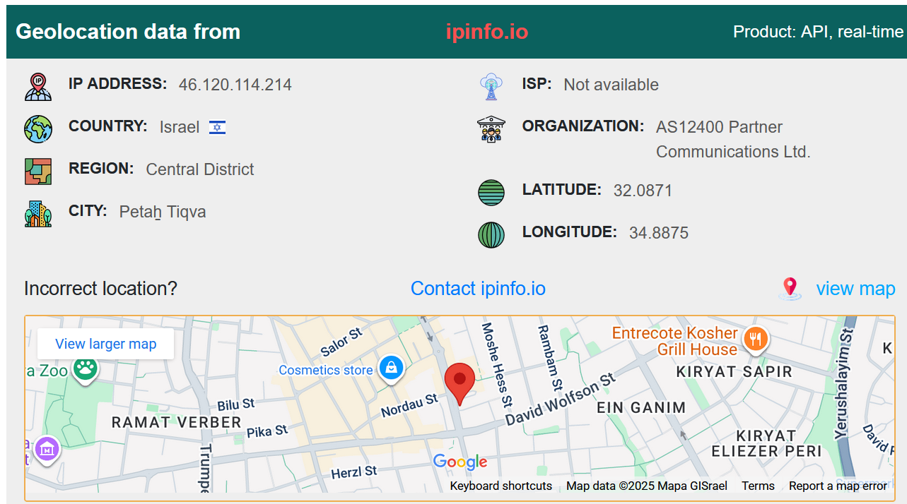Open Keyboard shortcuts on the map
The image size is (907, 504).
pos(501,486)
